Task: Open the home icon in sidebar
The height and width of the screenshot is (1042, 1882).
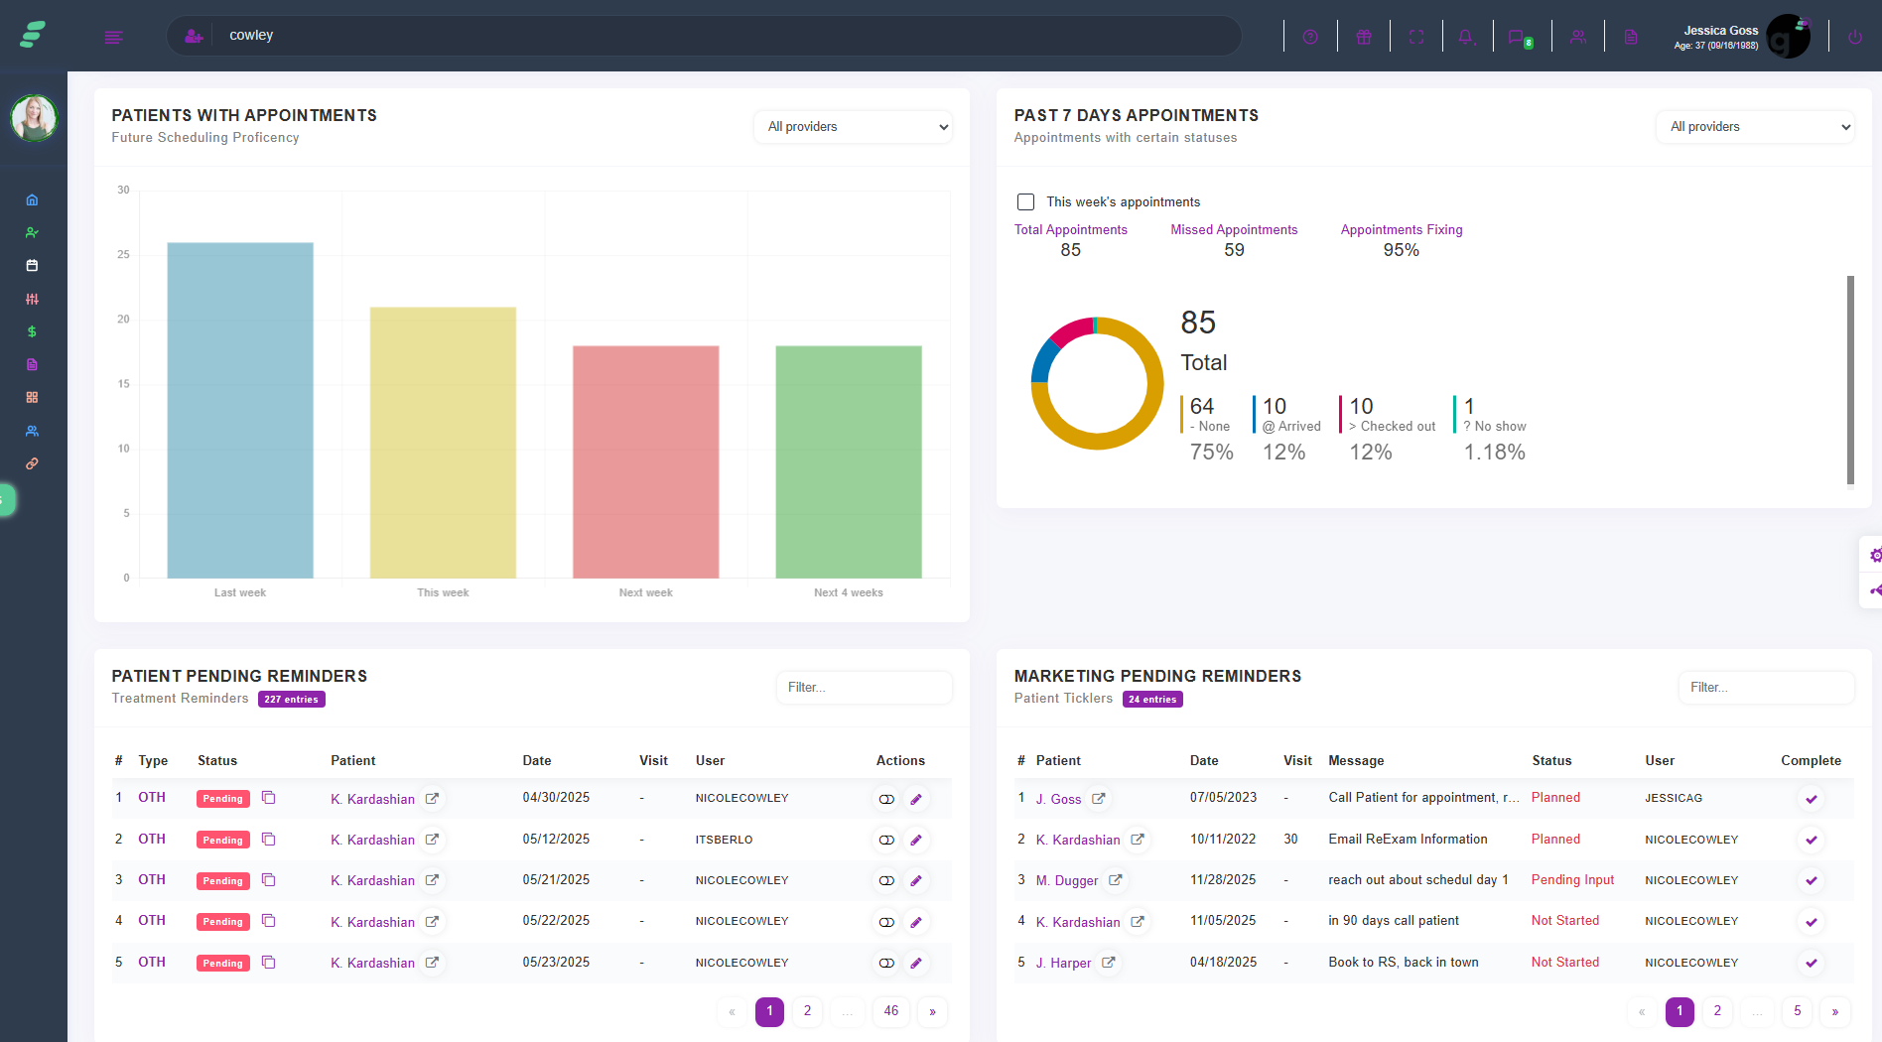Action: tap(32, 199)
